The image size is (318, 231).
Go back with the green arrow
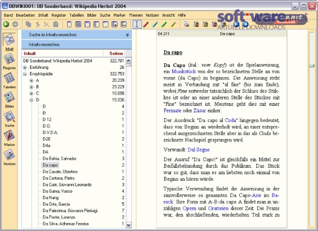click(6, 24)
